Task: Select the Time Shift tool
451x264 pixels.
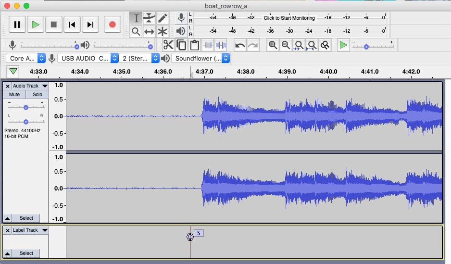Action: (150, 32)
